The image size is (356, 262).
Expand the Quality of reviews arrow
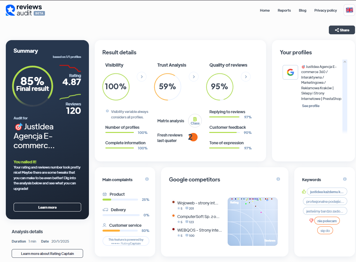pyautogui.click(x=246, y=77)
